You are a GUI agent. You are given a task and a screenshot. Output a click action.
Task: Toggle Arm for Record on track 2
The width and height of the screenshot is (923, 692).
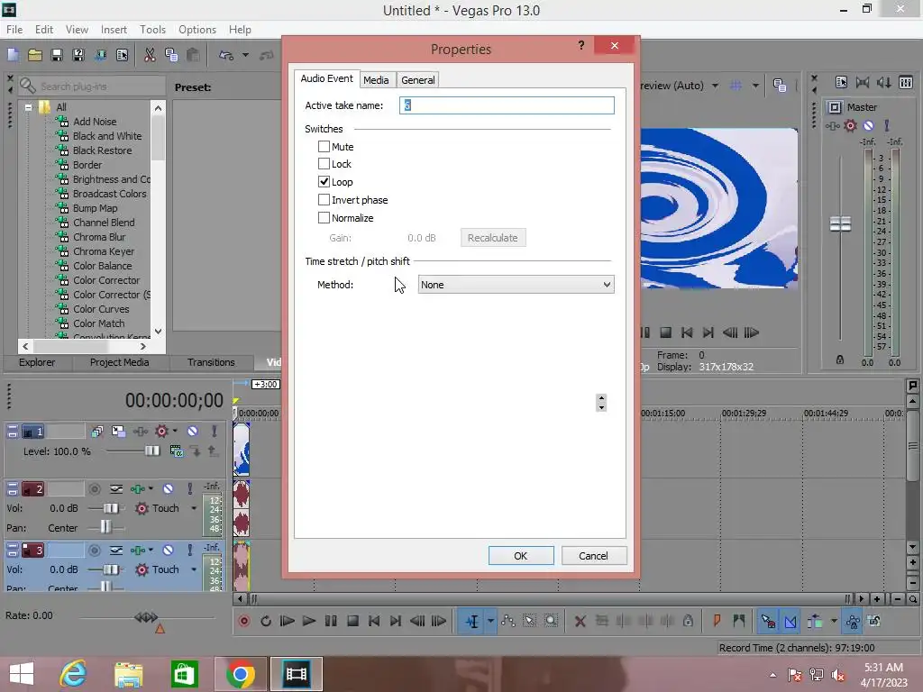pyautogui.click(x=94, y=489)
